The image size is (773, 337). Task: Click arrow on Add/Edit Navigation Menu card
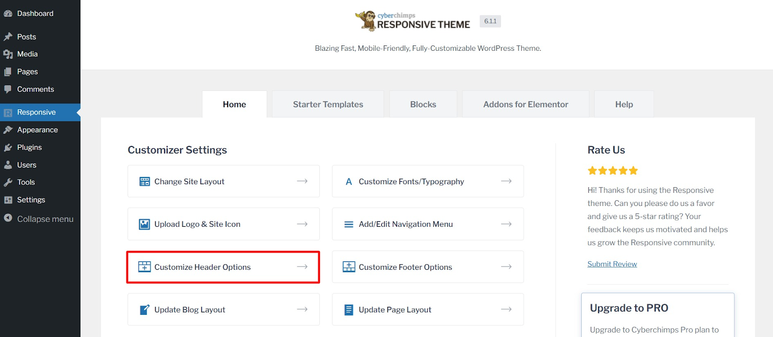point(506,224)
